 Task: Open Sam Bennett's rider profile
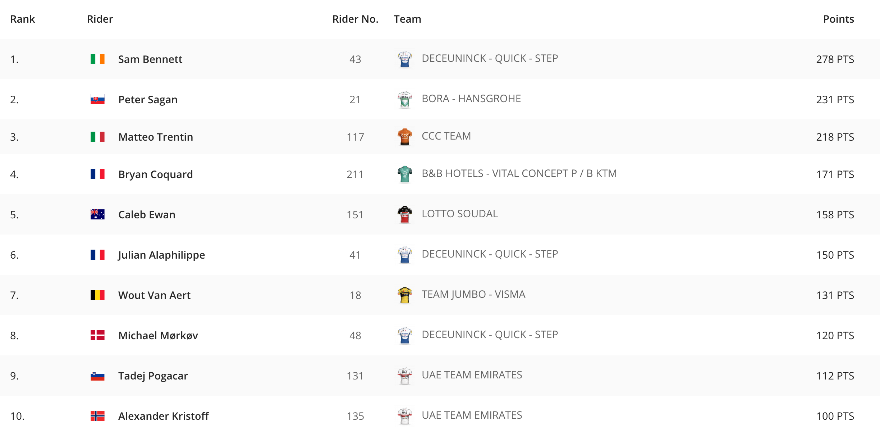pyautogui.click(x=150, y=59)
